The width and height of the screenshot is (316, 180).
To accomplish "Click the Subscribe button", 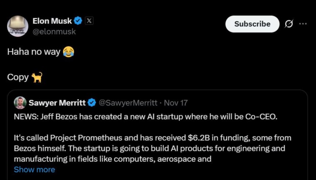I will [x=252, y=24].
